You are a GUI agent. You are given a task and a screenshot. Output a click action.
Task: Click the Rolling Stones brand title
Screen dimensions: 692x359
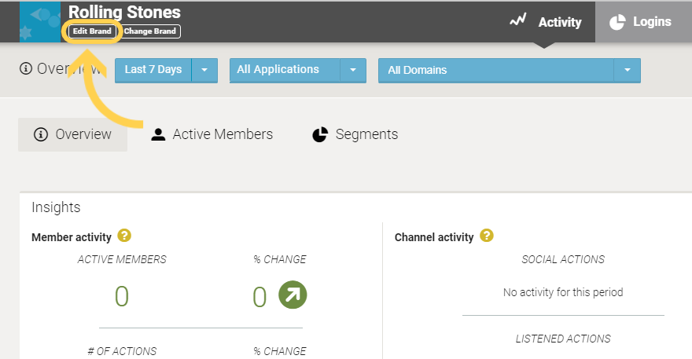point(124,13)
